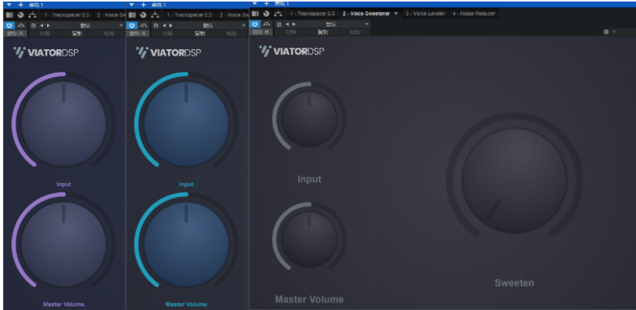
Task: Expand the title bar triangle menu in blue window
Action: (x=132, y=5)
